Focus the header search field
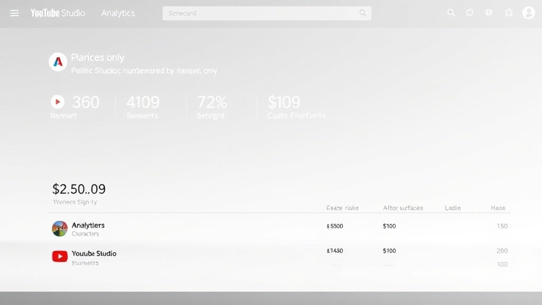Viewport: 542px width, 305px height. 267,13
